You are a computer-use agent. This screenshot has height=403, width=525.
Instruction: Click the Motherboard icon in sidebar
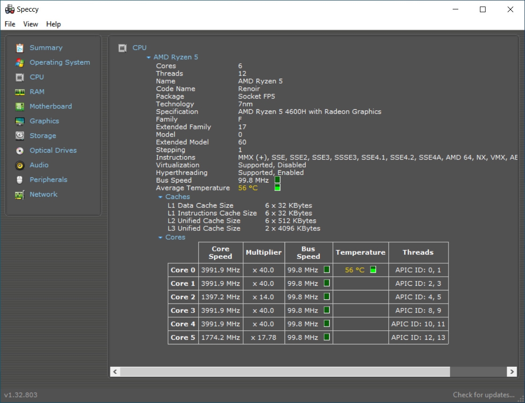pos(20,106)
